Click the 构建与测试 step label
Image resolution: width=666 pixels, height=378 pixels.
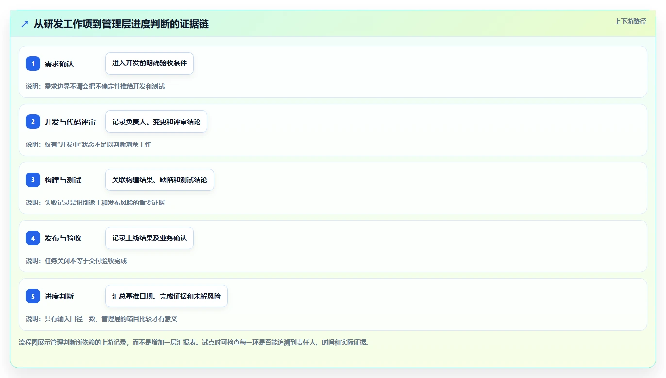[63, 180]
